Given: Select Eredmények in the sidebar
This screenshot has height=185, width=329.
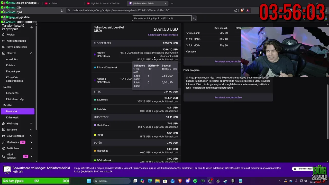Looking at the screenshot, I should [x=13, y=71].
